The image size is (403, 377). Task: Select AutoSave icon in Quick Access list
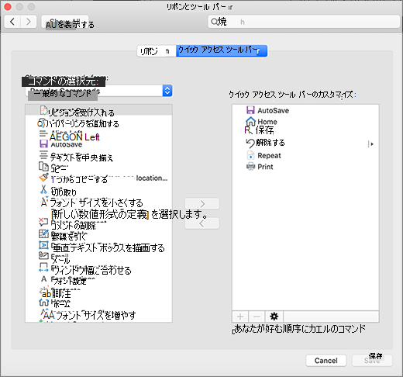point(250,110)
